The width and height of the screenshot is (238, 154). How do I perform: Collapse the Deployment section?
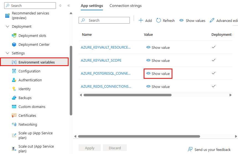pos(7,27)
